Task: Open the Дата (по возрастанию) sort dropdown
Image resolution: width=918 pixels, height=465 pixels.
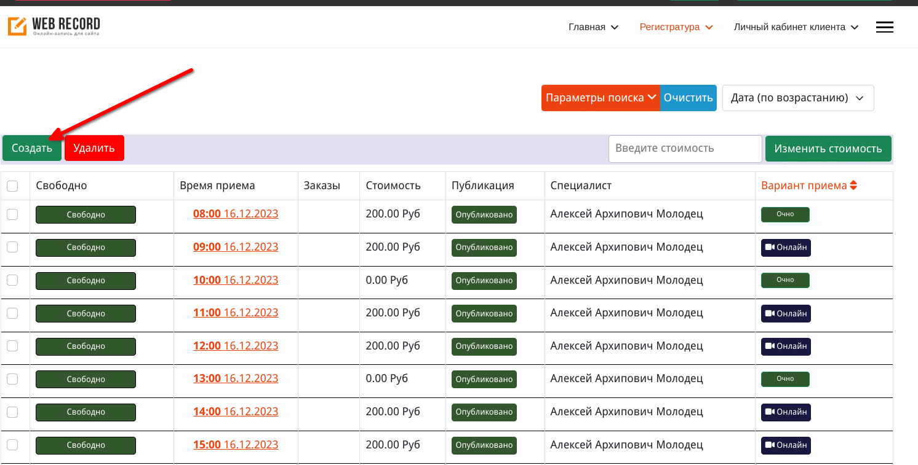Action: (x=797, y=98)
